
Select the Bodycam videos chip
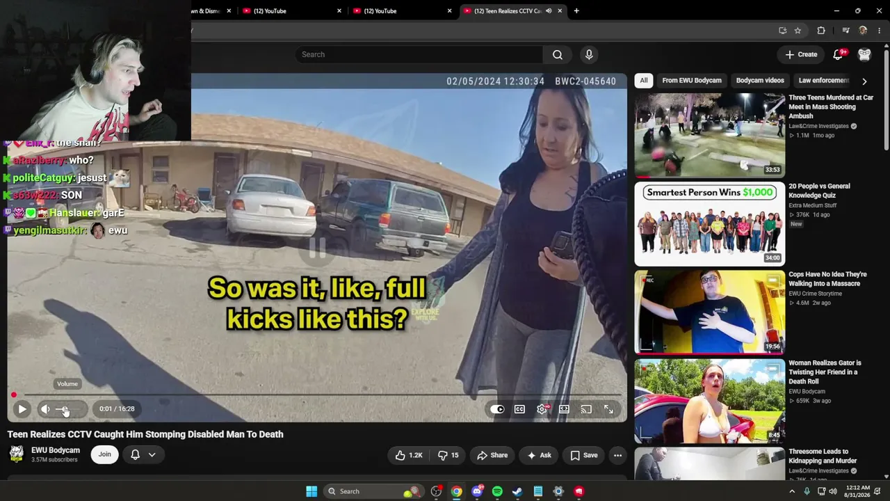(760, 80)
